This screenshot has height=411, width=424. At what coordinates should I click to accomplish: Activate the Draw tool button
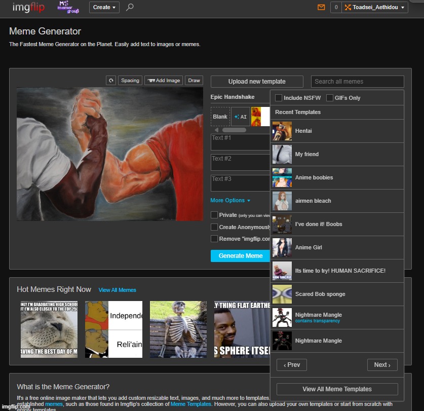click(x=194, y=81)
